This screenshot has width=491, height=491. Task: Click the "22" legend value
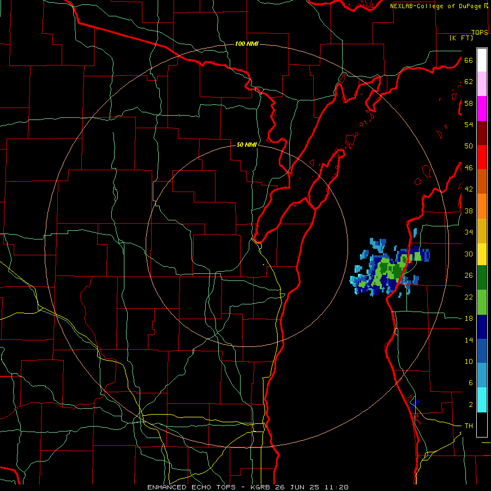pyautogui.click(x=469, y=297)
